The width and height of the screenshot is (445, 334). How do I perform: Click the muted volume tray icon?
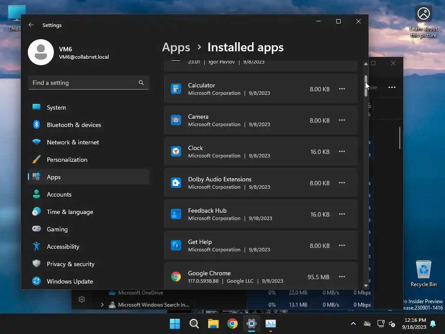pyautogui.click(x=392, y=324)
